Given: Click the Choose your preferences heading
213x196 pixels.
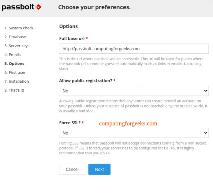Looking at the screenshot, I should pos(94,7).
